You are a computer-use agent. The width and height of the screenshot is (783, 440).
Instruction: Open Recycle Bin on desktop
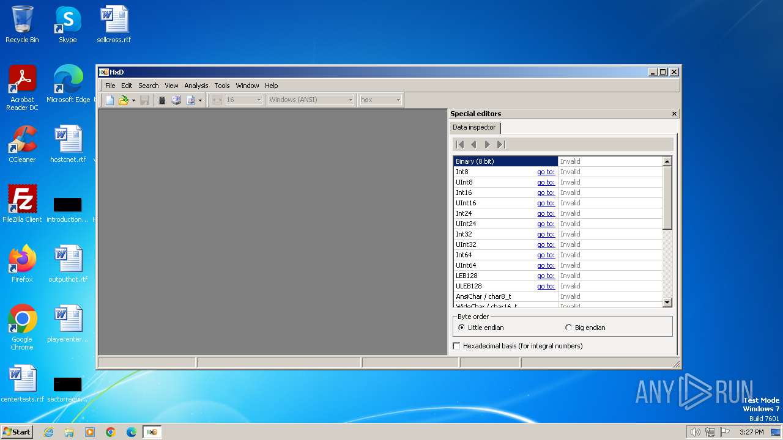coord(22,24)
